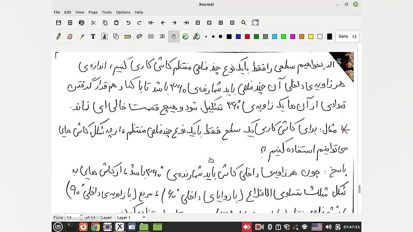Undo the last stroke
413x232 pixels.
tap(128, 23)
